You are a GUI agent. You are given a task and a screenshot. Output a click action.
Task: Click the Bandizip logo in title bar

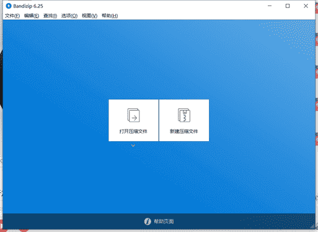pyautogui.click(x=9, y=6)
